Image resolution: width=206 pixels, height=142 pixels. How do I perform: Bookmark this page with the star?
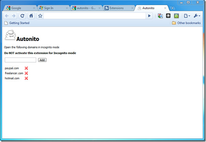coord(40,16)
